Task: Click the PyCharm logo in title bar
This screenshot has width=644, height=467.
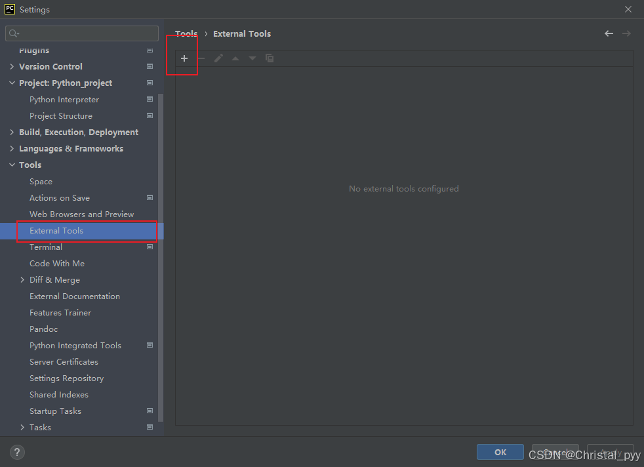Action: pos(10,9)
